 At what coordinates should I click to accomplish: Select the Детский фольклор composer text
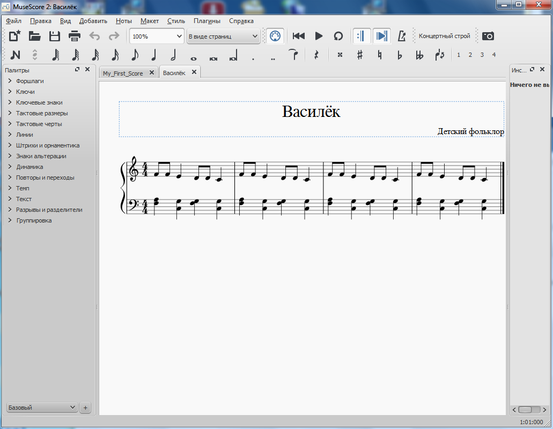point(470,131)
